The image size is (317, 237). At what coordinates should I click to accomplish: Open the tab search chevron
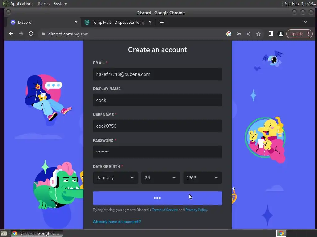tap(306, 22)
